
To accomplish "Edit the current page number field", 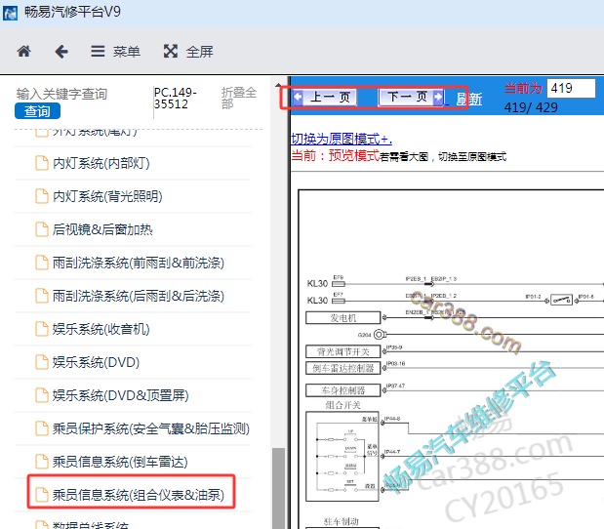I will click(x=571, y=88).
